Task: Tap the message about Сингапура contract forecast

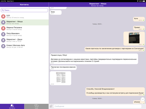Action: pyautogui.click(x=115, y=49)
